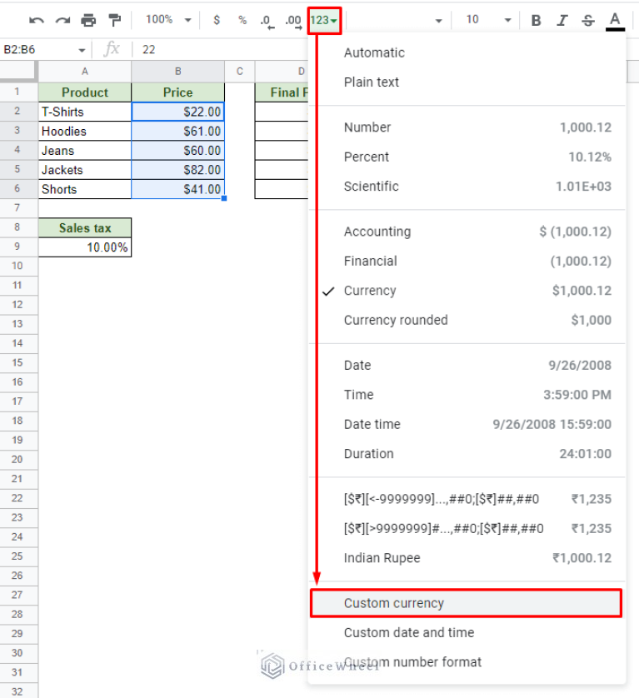Open the text color picker
The image size is (639, 698).
(x=615, y=20)
